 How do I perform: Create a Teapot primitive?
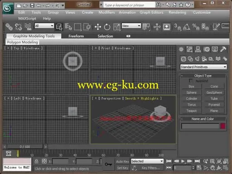point(191,111)
